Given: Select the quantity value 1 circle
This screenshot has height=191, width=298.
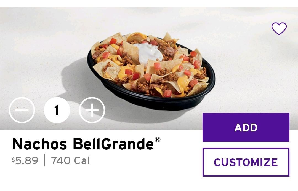Looking at the screenshot, I should pos(57,110).
